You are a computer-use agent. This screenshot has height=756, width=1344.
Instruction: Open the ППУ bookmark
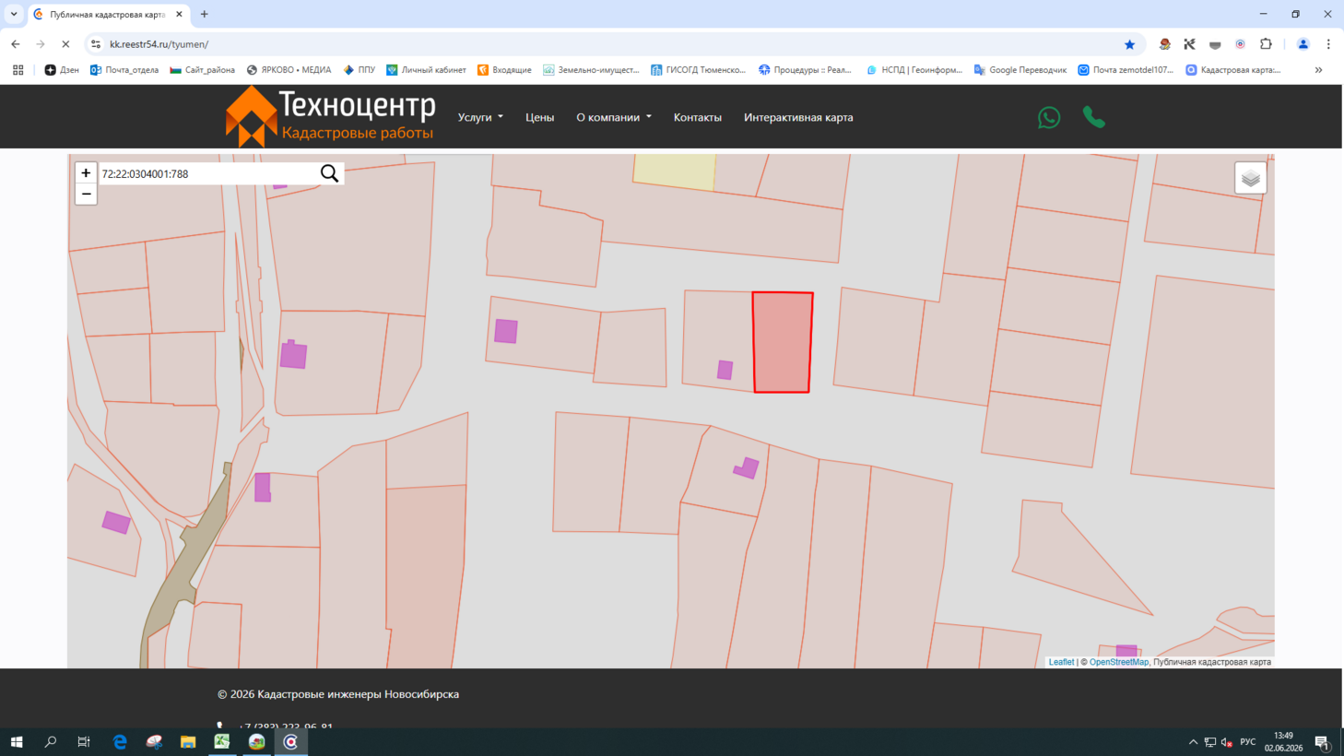(x=359, y=70)
